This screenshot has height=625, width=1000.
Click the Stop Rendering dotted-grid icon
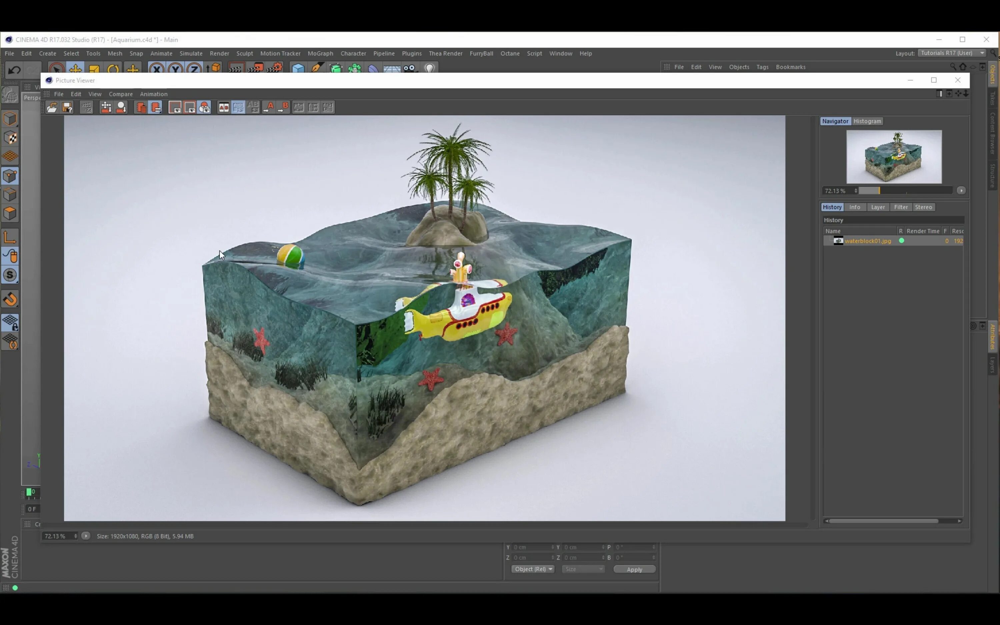click(x=86, y=107)
